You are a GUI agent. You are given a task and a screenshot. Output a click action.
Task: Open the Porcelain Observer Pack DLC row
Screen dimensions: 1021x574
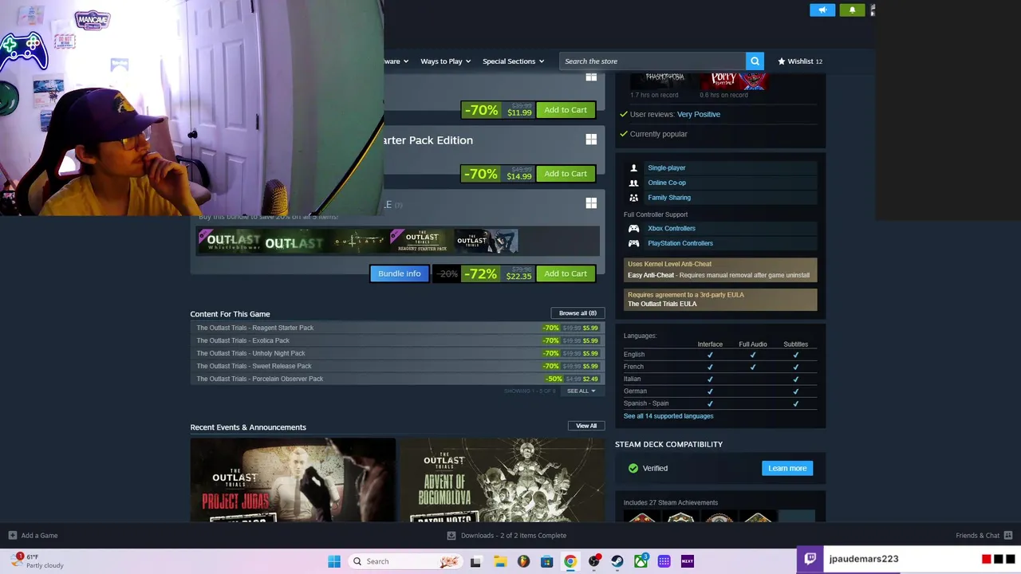[x=396, y=379]
